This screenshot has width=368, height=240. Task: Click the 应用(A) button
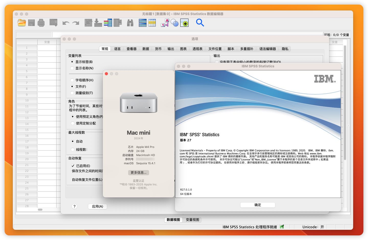(97, 207)
